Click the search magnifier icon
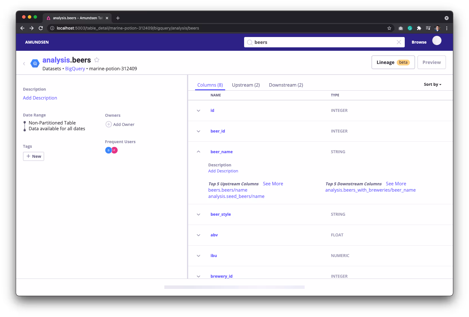This screenshot has width=469, height=317. click(250, 42)
